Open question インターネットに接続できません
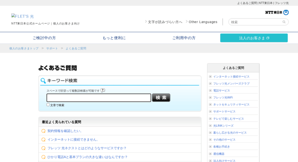298x162 pixels. 73,140
